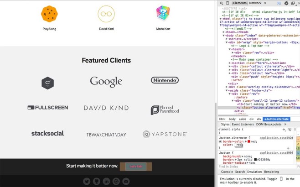Uncheck the border-color property checkbox
Viewport: 300px width, 187px height.
coord(220,142)
